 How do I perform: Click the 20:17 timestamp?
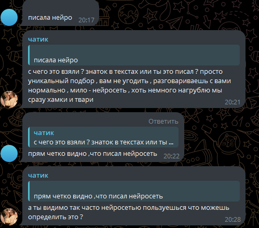tap(86, 20)
